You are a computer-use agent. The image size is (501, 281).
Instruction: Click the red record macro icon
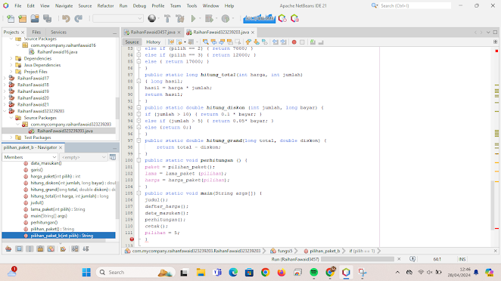click(294, 42)
